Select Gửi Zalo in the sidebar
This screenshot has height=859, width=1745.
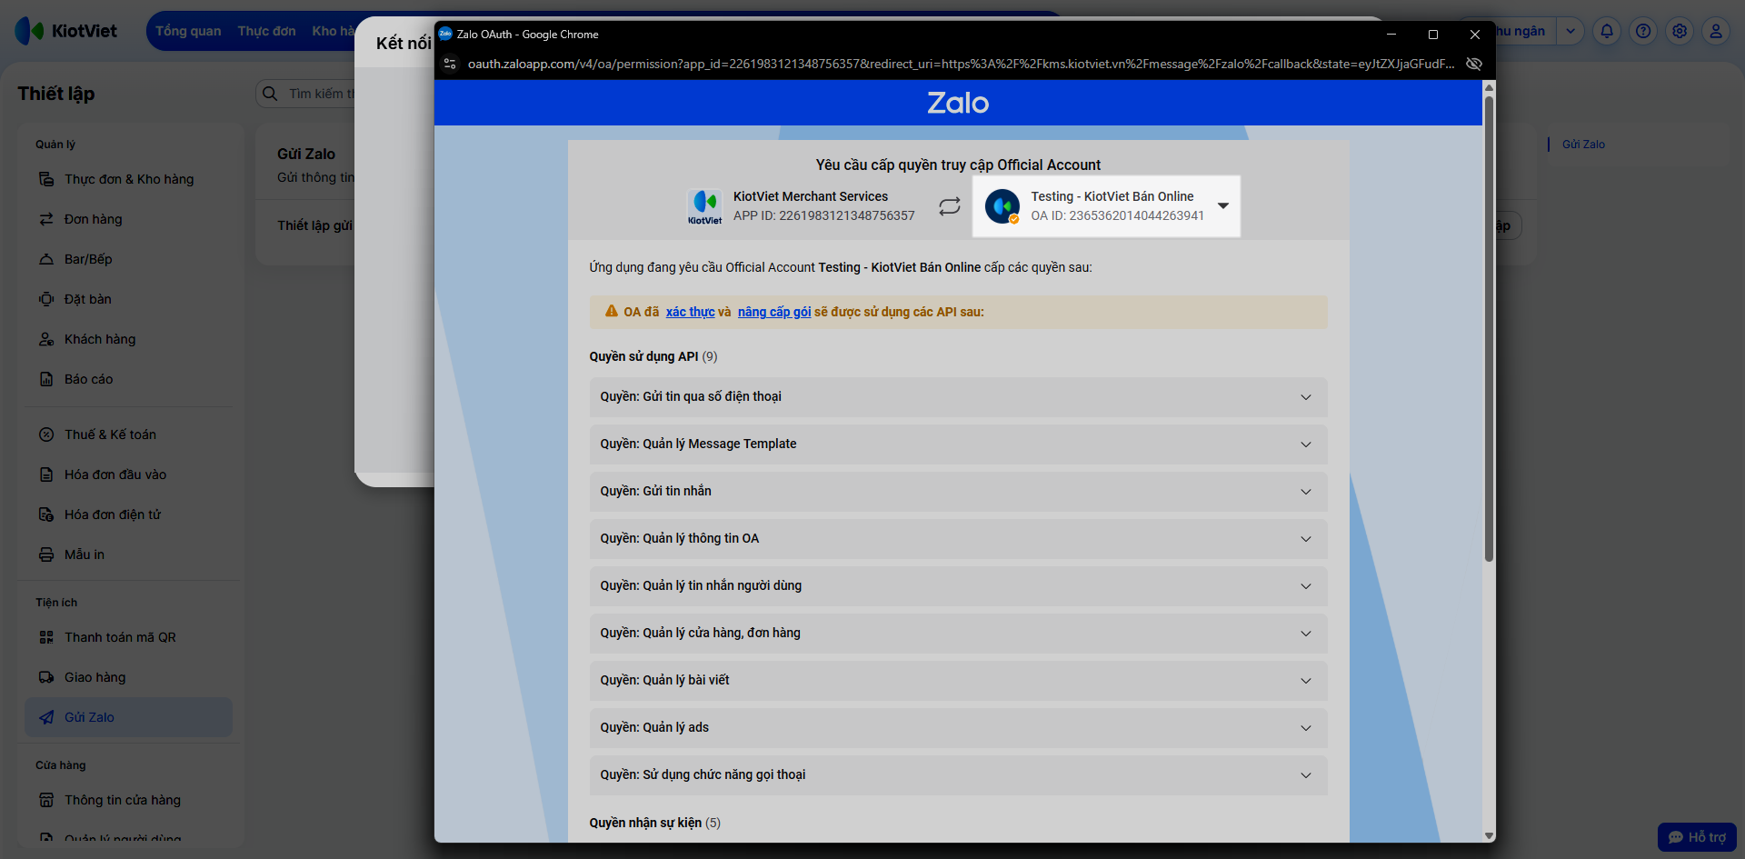[128, 717]
